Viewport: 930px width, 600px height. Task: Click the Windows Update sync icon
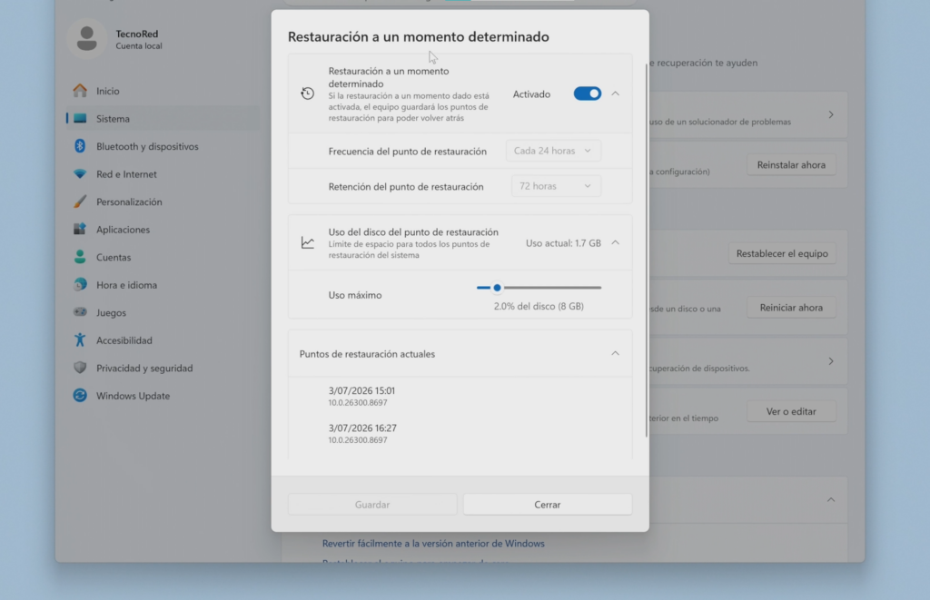pos(80,395)
